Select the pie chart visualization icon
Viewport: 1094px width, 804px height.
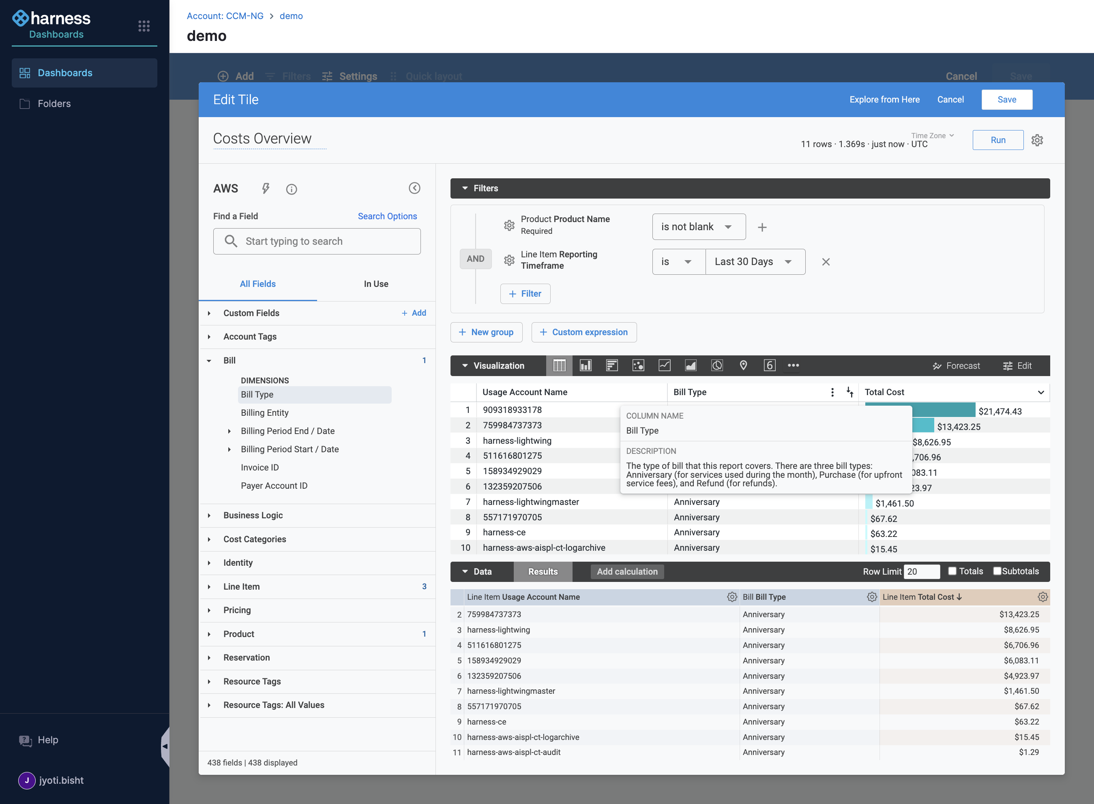tap(717, 366)
